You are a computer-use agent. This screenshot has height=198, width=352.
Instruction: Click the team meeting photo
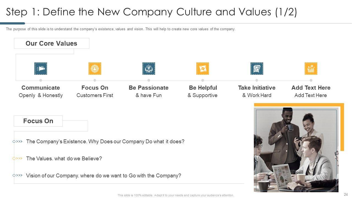click(x=296, y=150)
